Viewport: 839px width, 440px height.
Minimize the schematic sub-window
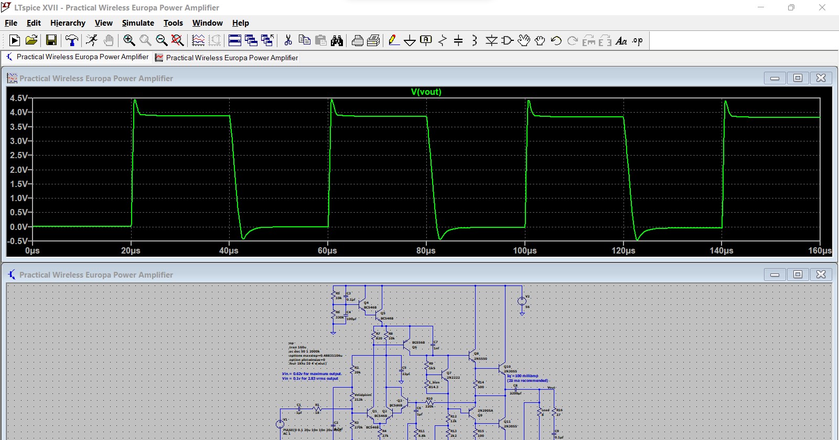(775, 274)
